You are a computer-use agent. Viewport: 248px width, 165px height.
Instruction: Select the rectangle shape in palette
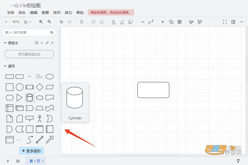pos(9,76)
